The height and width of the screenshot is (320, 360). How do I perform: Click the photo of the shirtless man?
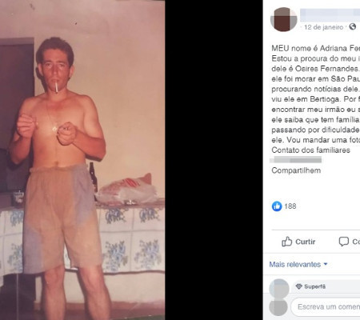pyautogui.click(x=82, y=160)
